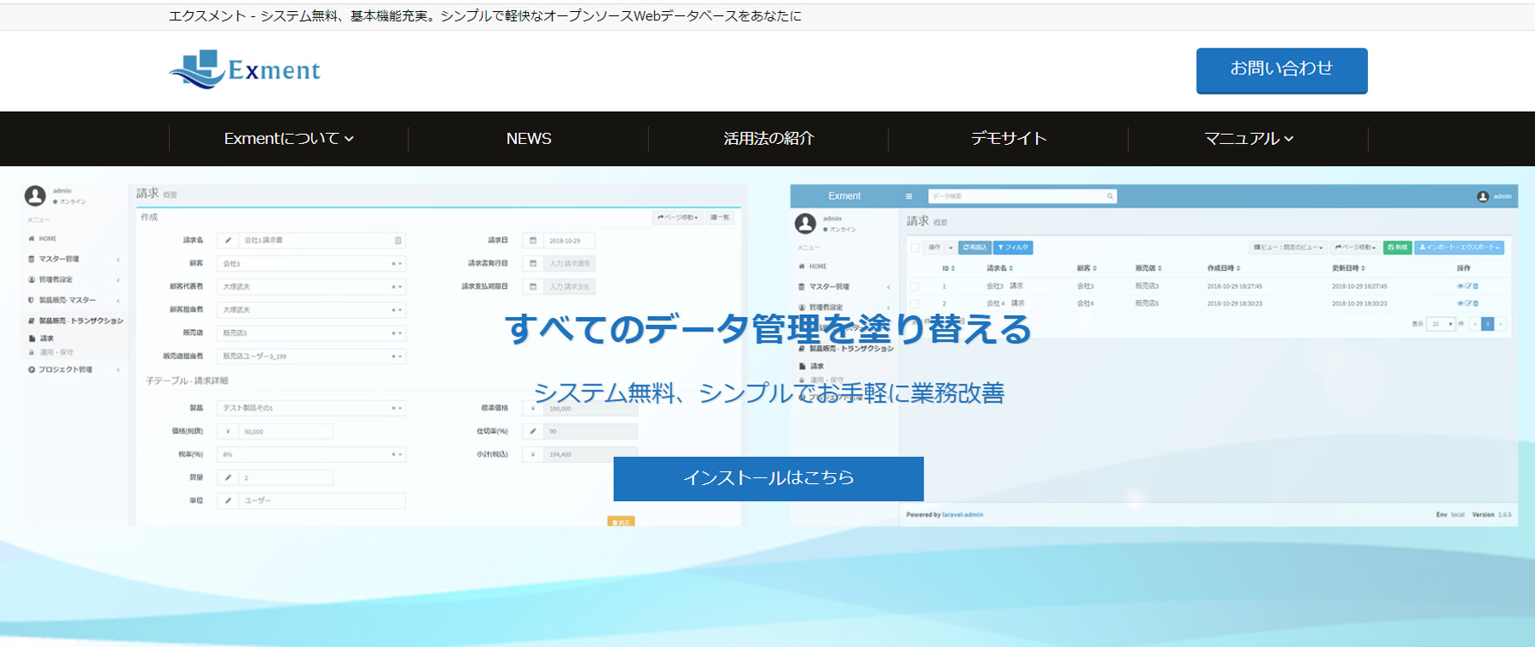The height and width of the screenshot is (647, 1535).
Task: Click laravel-admin link in right preview footer
Action: point(963,515)
